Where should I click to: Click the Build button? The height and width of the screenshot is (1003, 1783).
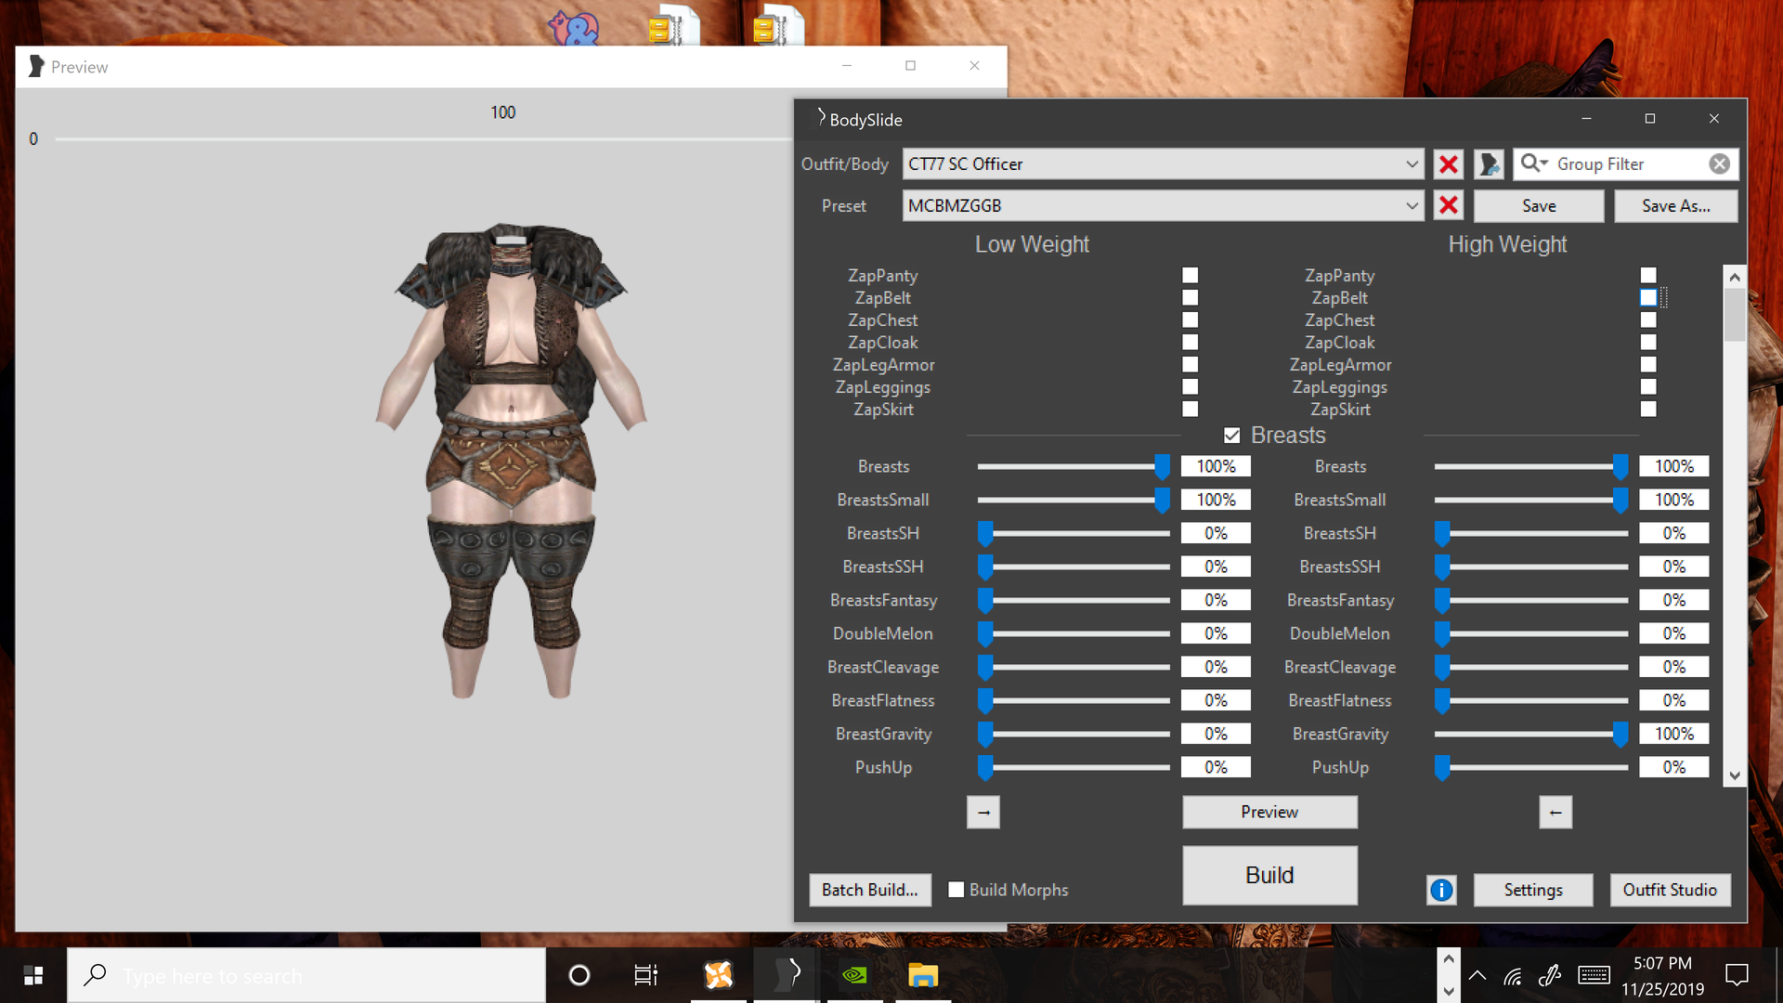[x=1269, y=875]
